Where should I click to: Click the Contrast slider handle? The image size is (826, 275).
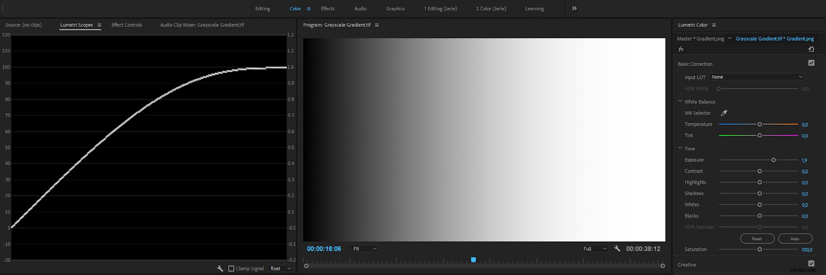pyautogui.click(x=759, y=171)
